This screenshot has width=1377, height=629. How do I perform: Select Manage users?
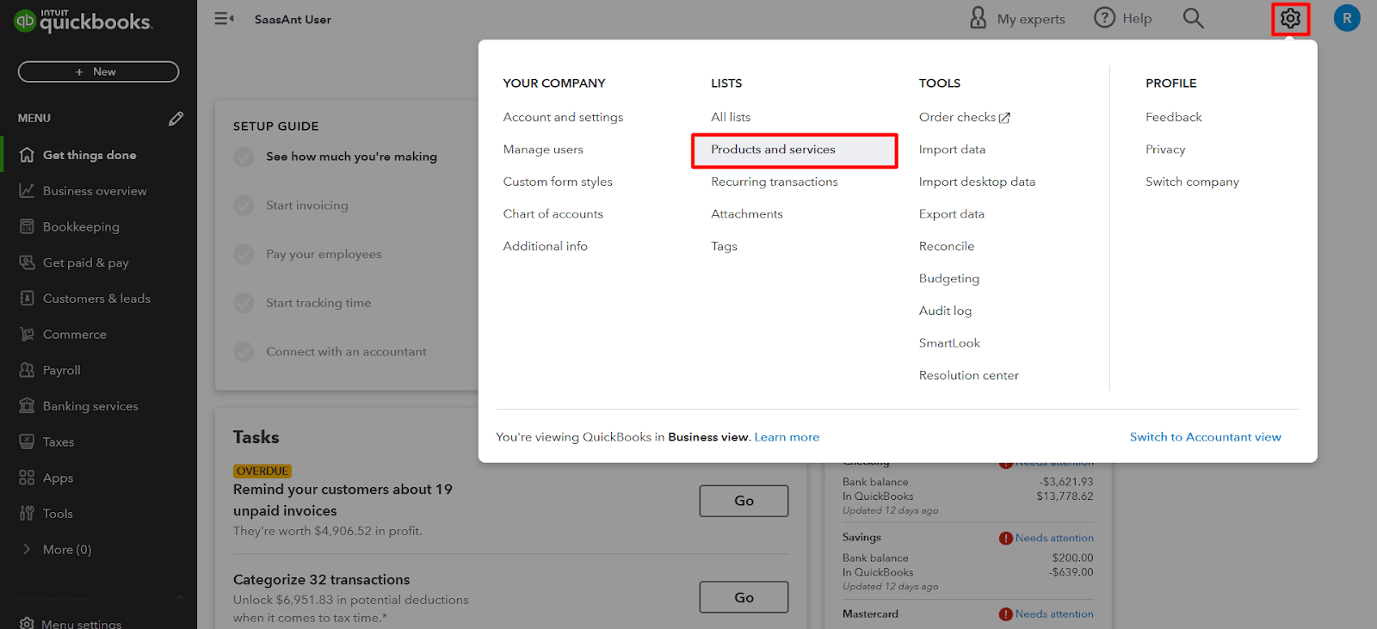tap(543, 150)
